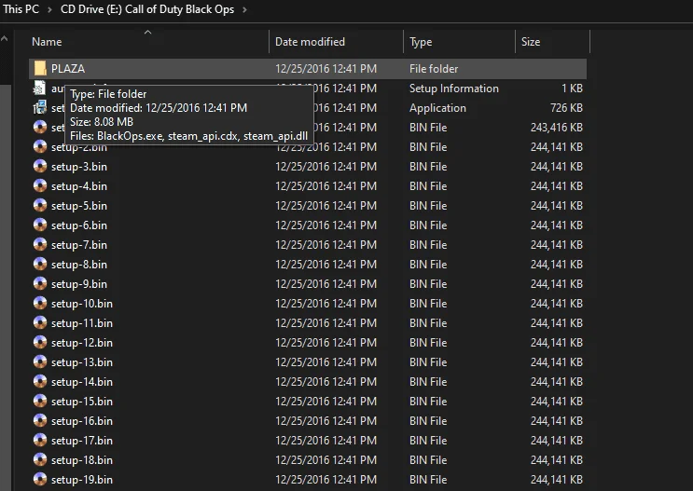This screenshot has width=693, height=491.
Task: Click the setup-4.bin disc icon
Action: pos(40,185)
